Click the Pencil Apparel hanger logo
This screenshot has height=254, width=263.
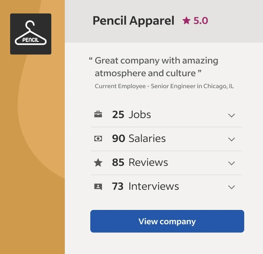point(31,34)
